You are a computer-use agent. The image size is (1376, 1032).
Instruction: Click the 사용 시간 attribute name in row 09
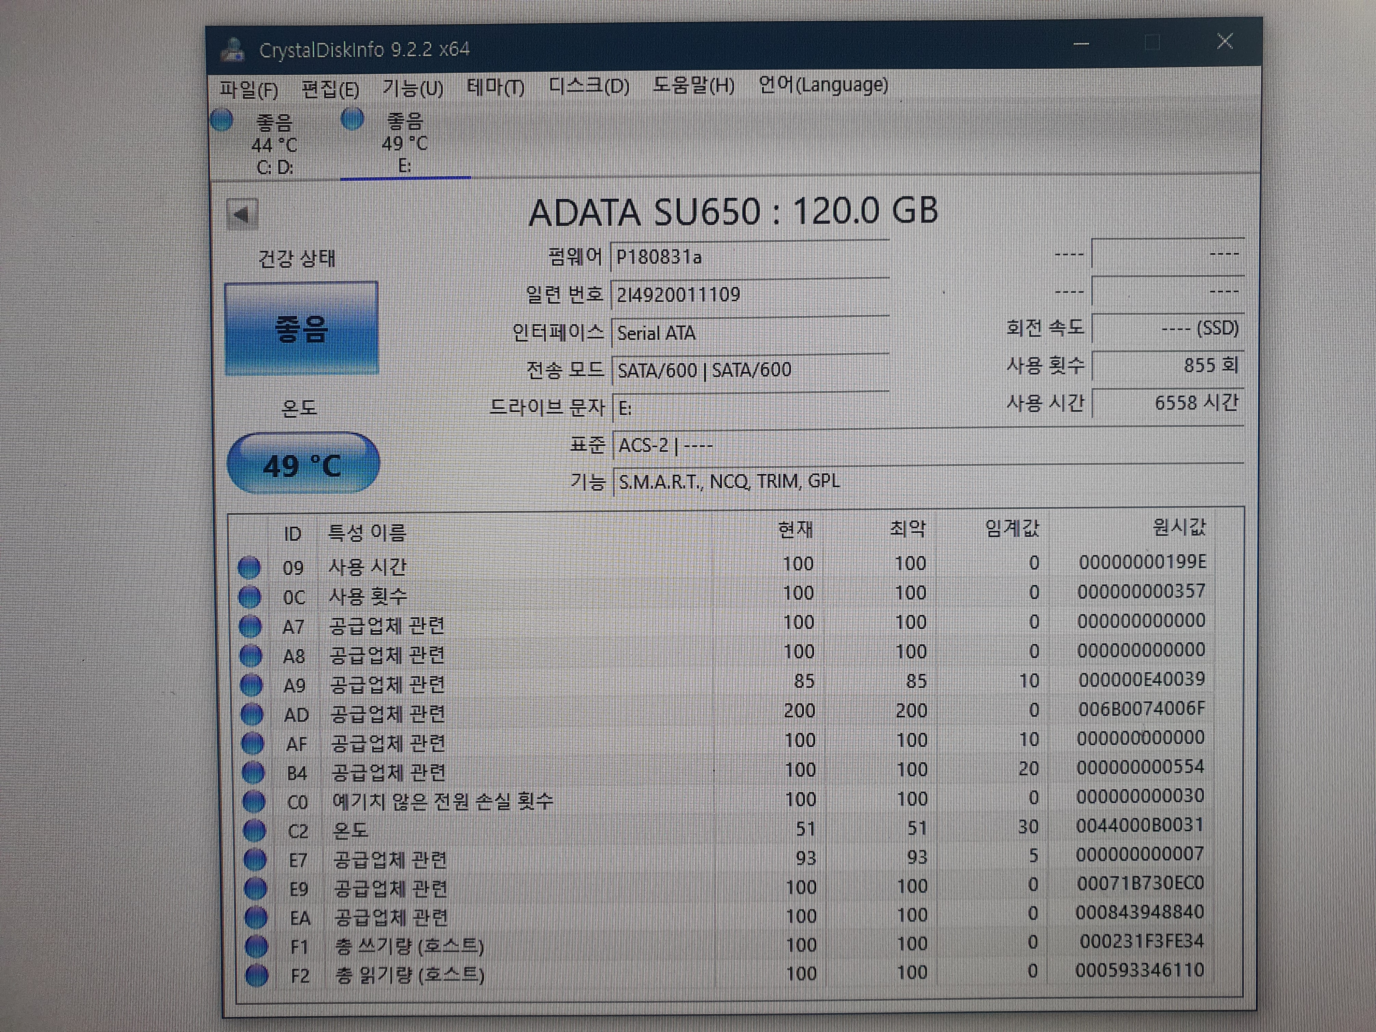tap(368, 567)
